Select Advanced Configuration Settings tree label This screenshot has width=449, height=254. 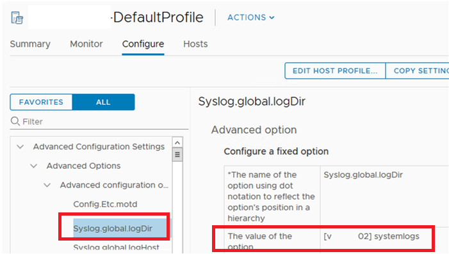99,147
